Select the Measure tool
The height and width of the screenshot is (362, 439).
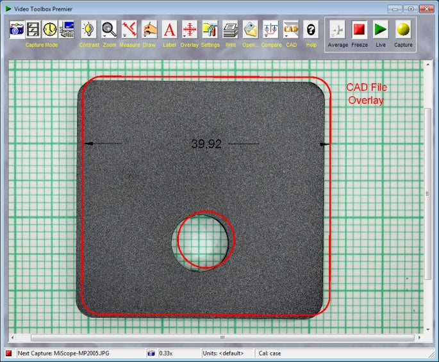point(129,29)
